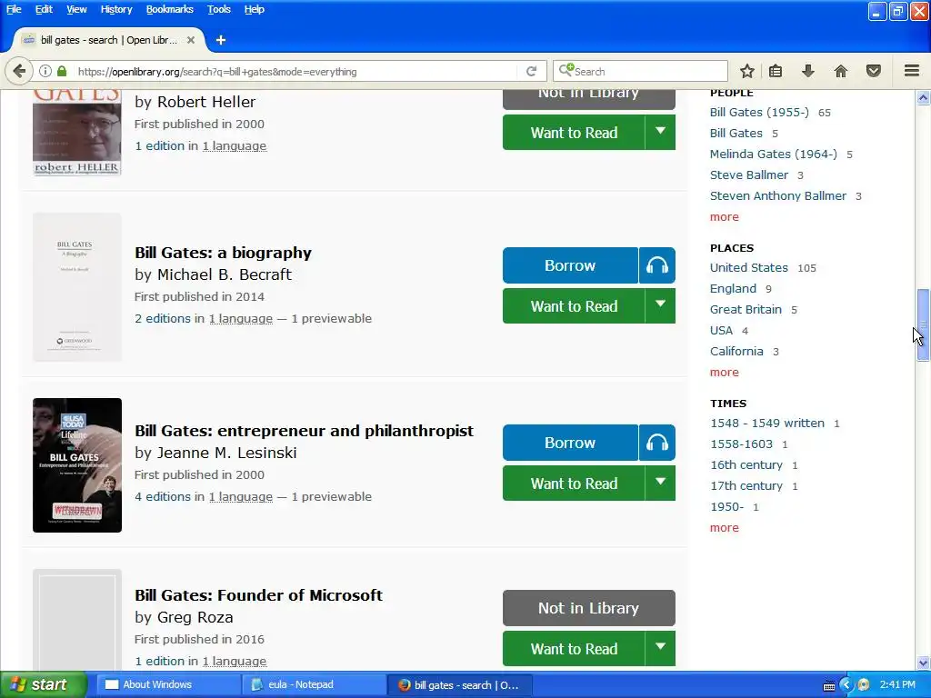The width and height of the screenshot is (931, 698).
Task: Expand Want to Read dropdown for Greg Roza book
Action: tap(660, 647)
